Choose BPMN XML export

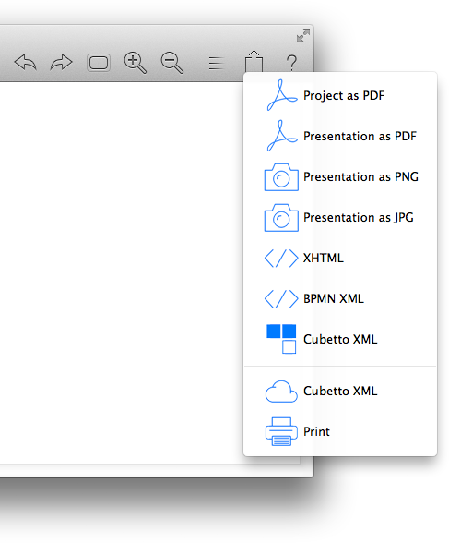340,298
